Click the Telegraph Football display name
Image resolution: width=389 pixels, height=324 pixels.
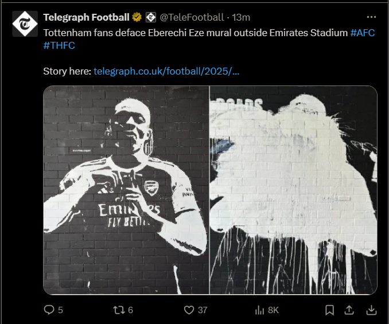tap(86, 17)
